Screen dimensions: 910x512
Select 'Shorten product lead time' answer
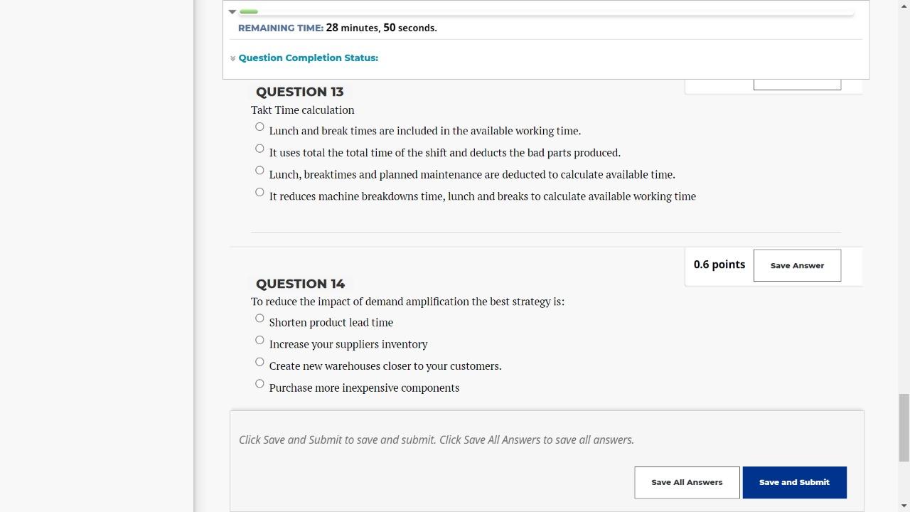coord(259,319)
